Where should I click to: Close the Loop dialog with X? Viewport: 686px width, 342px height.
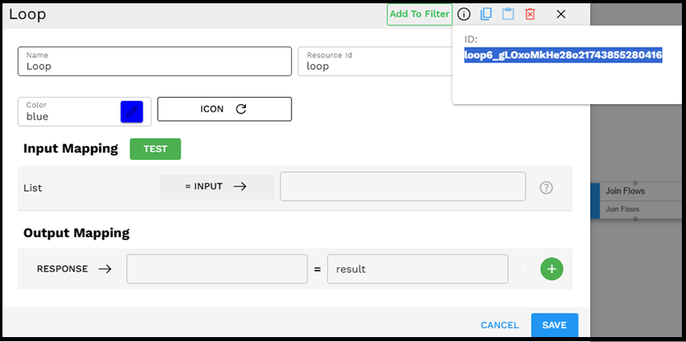(x=561, y=14)
